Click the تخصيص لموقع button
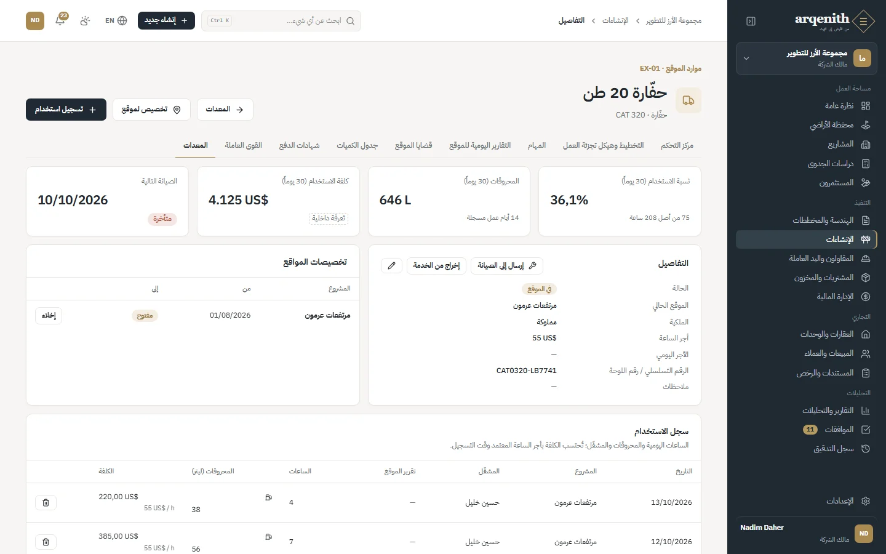Image resolution: width=886 pixels, height=554 pixels. (151, 110)
